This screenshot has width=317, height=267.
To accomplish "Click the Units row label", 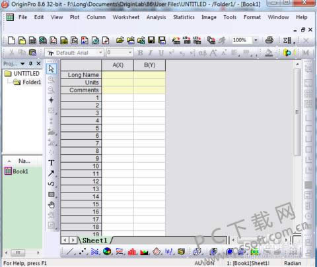I will pos(81,82).
